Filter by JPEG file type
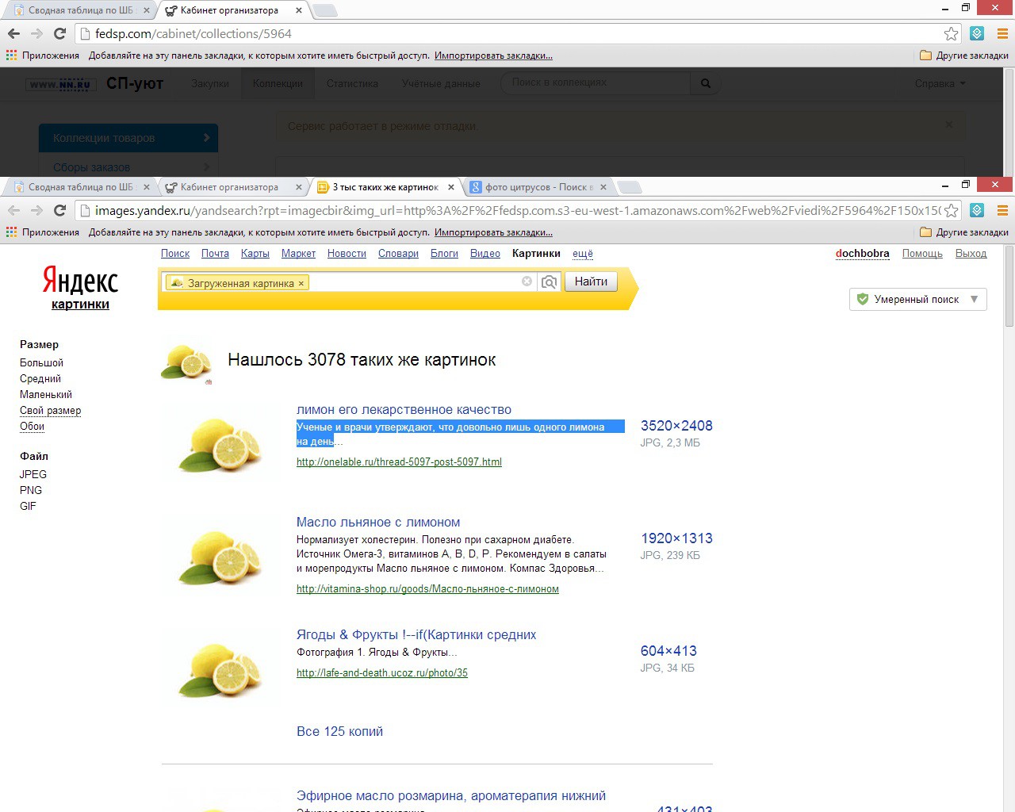The height and width of the screenshot is (812, 1015). pos(33,474)
